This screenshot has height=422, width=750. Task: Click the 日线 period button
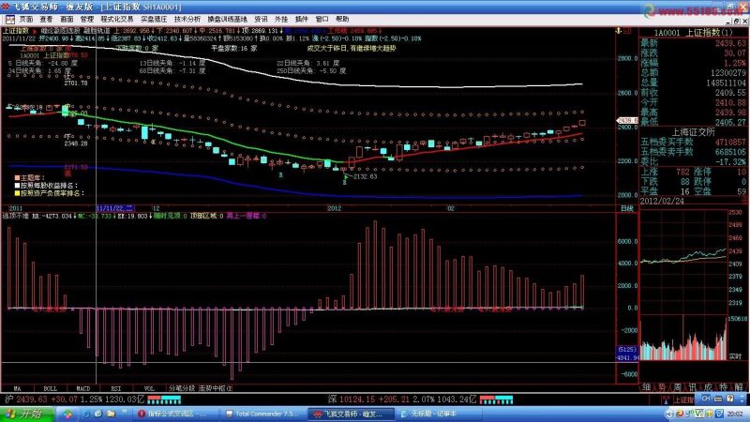pyautogui.click(x=626, y=208)
